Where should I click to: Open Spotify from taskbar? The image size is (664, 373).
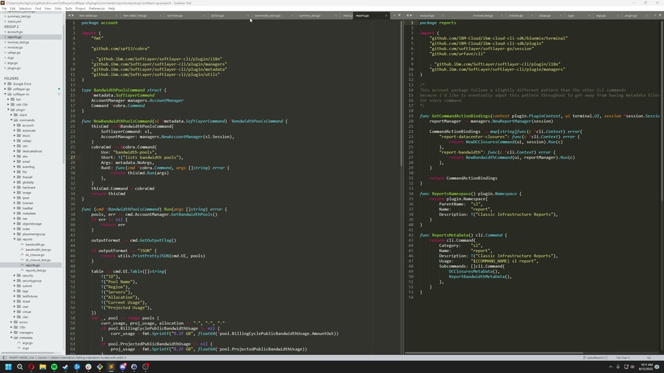pos(54,367)
